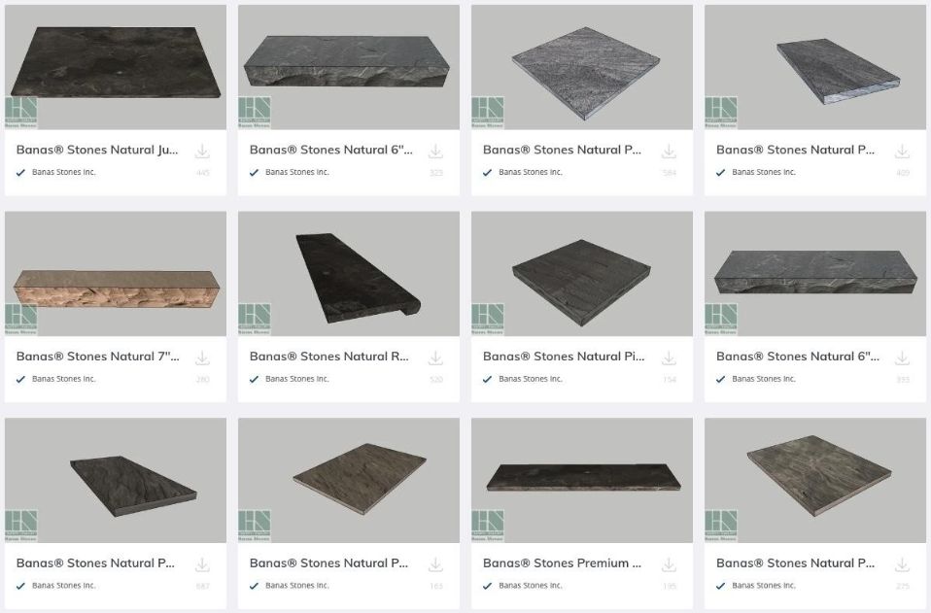The image size is (931, 613).
Task: Open Banas® Stones Premium title link
Action: (562, 562)
